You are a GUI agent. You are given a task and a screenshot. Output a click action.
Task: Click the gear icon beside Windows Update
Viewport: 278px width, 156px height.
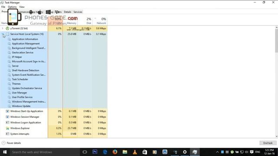pos(9,106)
